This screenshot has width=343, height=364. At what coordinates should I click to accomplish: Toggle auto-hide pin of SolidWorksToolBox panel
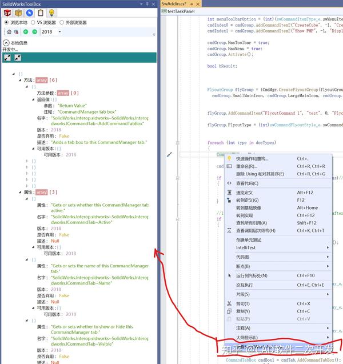(147, 4)
